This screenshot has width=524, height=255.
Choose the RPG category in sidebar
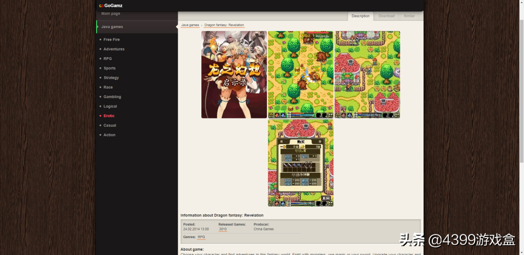tap(108, 59)
